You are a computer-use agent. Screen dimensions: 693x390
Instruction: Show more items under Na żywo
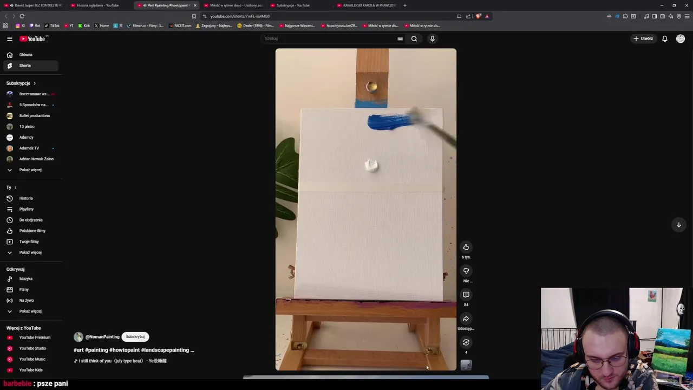[x=30, y=311]
